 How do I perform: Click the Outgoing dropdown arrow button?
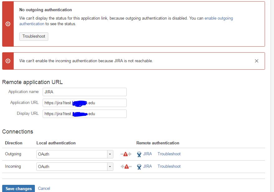tap(110, 154)
